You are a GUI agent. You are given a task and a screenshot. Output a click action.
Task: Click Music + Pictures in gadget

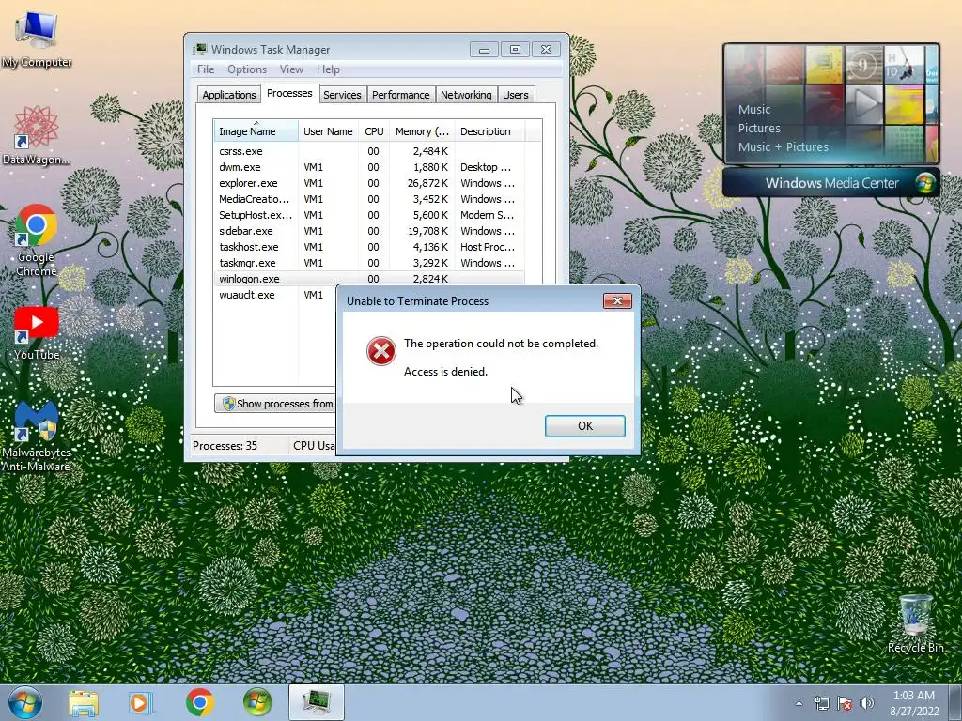coord(783,146)
